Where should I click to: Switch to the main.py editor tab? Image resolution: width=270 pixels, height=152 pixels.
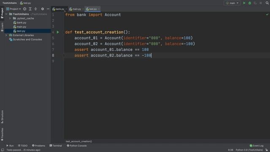[75, 9]
